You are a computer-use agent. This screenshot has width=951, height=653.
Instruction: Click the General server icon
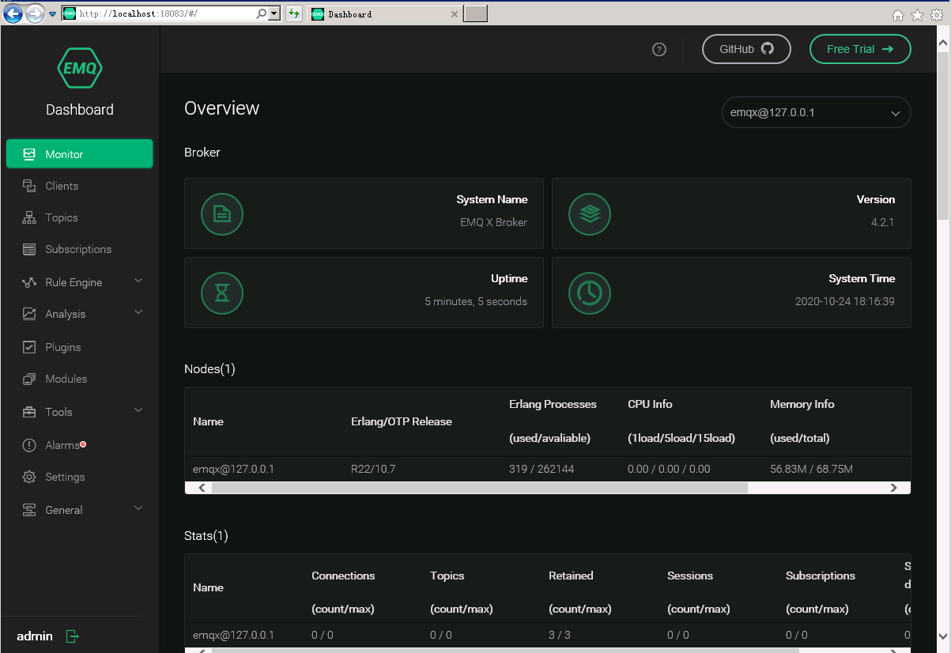pos(29,510)
